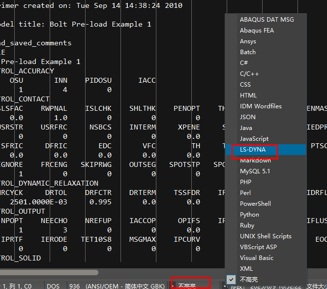
Task: Pick Ansys highlighting option
Action: tap(266, 41)
